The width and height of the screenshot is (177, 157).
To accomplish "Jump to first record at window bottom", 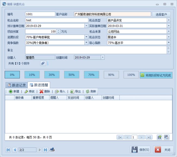I will 8,150.
